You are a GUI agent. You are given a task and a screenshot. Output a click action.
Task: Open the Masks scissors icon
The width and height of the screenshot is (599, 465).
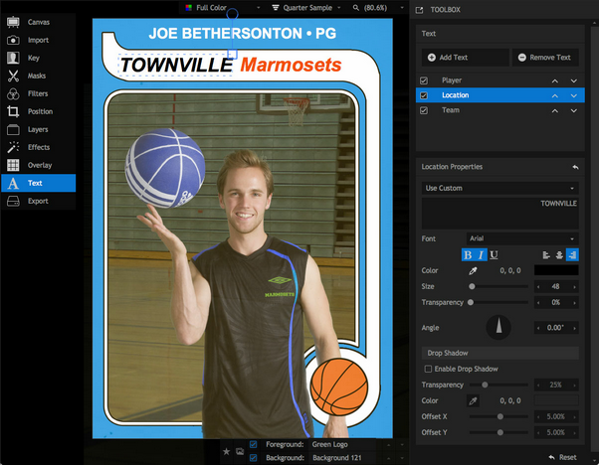coord(13,76)
